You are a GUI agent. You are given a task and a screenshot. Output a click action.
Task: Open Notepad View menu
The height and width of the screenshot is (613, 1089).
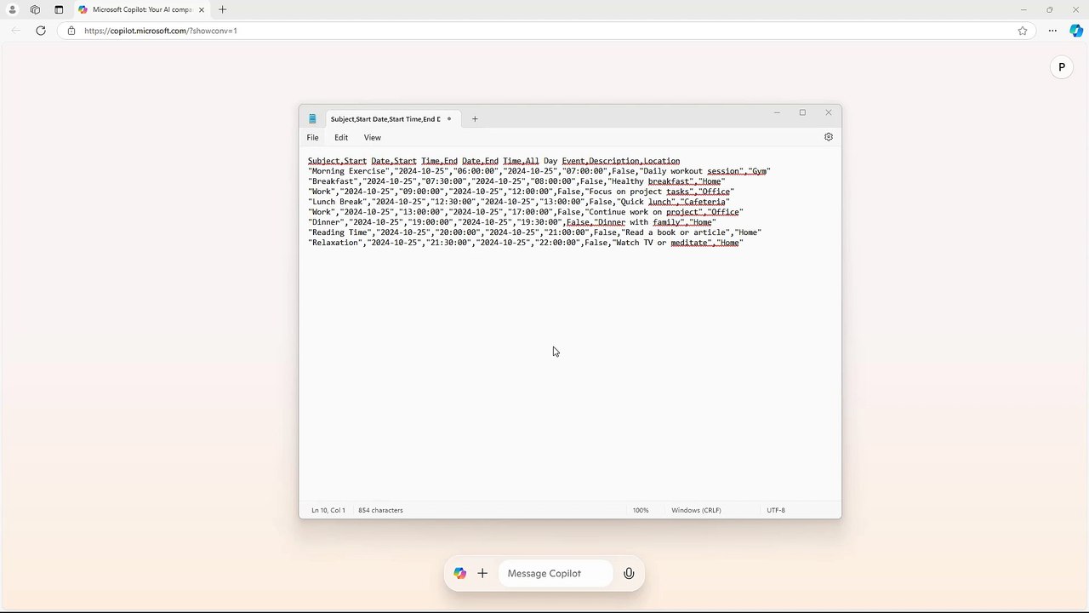click(373, 137)
